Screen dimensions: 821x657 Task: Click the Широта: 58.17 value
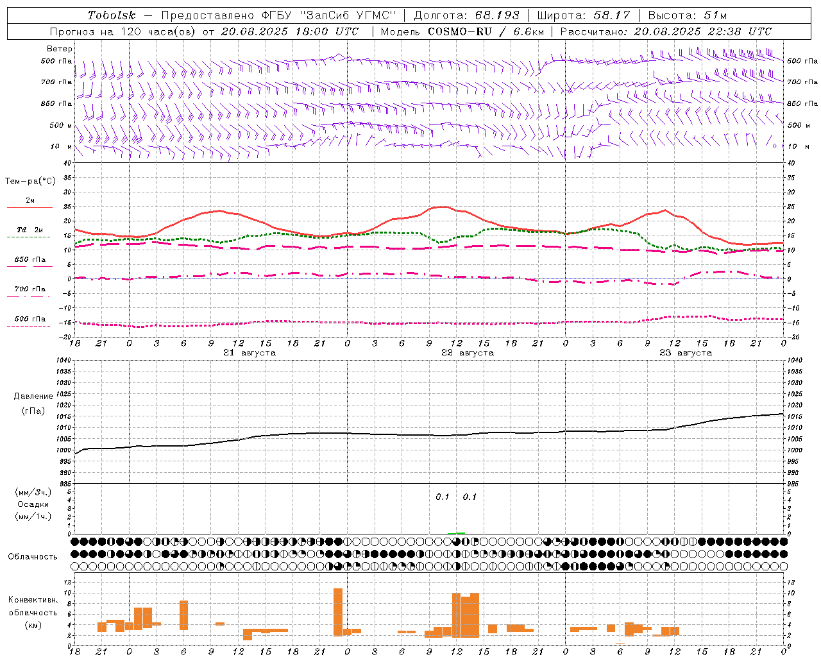(x=584, y=15)
